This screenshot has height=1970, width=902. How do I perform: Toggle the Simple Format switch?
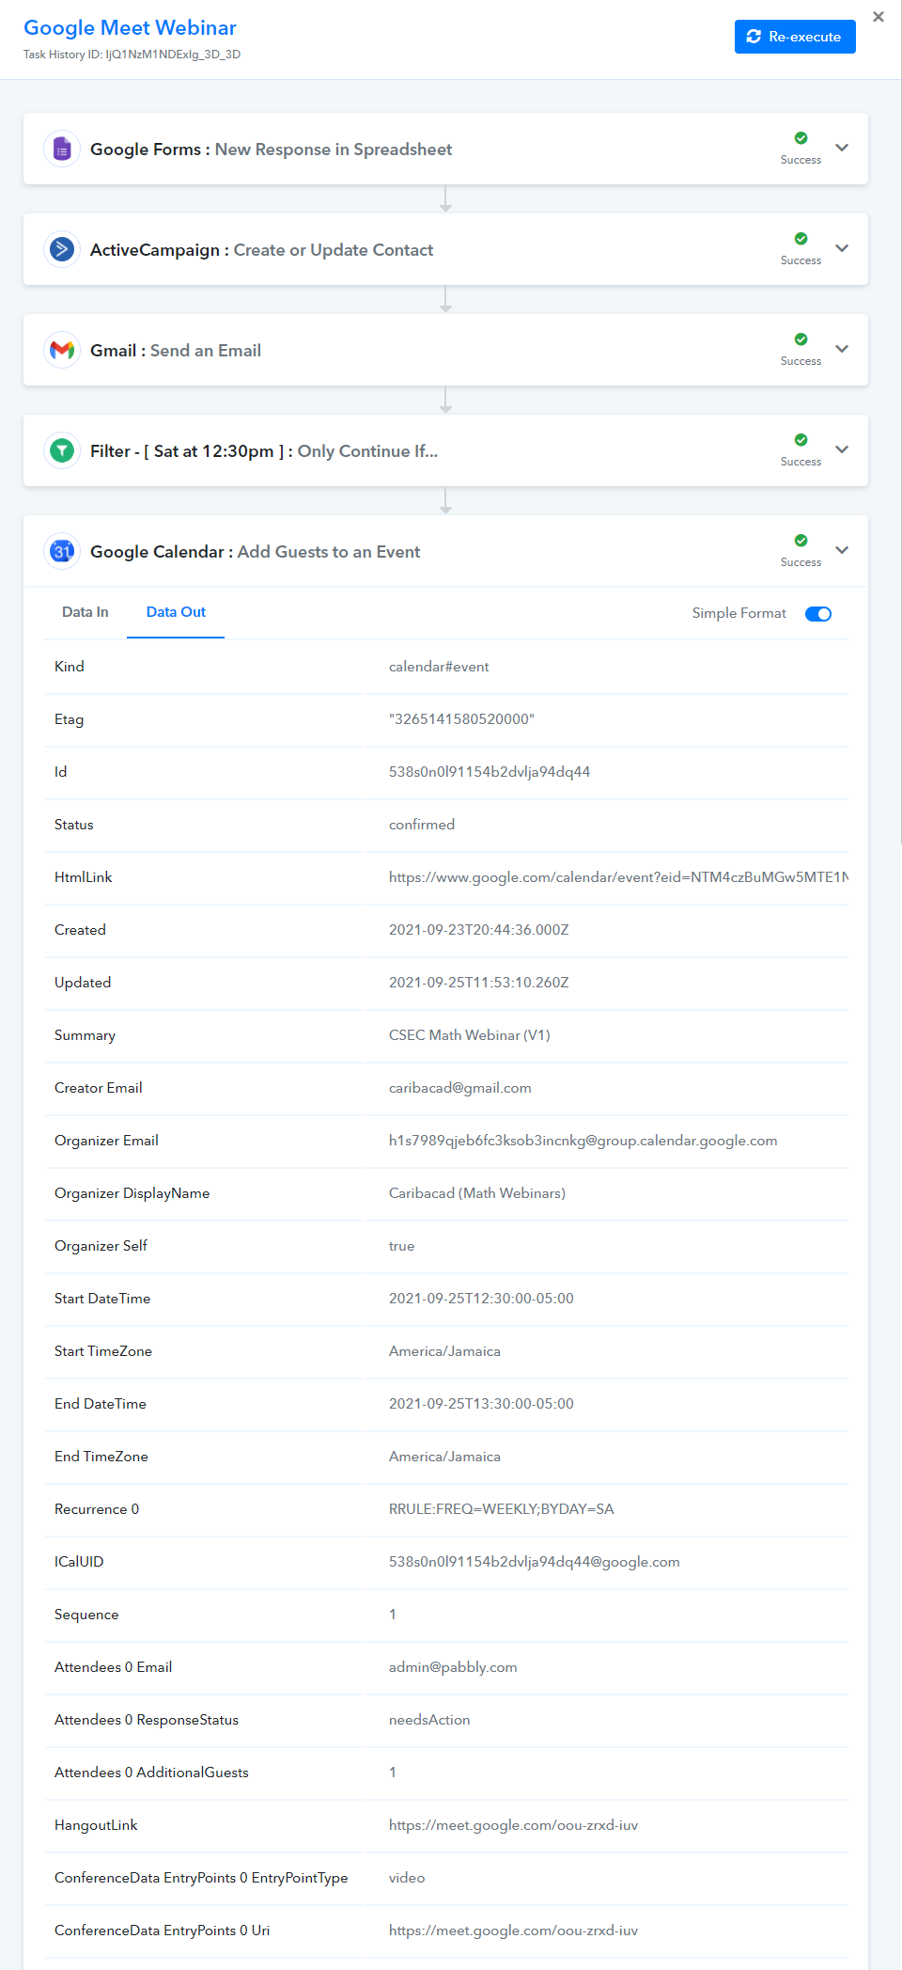[x=818, y=614]
